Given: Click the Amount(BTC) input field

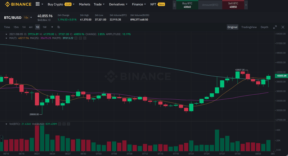Looking at the screenshot, I should (x=211, y=5).
